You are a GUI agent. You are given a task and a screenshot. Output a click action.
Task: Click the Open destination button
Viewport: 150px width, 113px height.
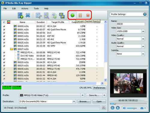coord(99,101)
